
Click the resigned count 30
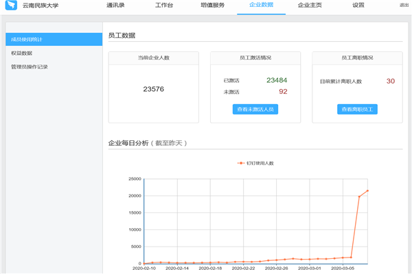(391, 81)
